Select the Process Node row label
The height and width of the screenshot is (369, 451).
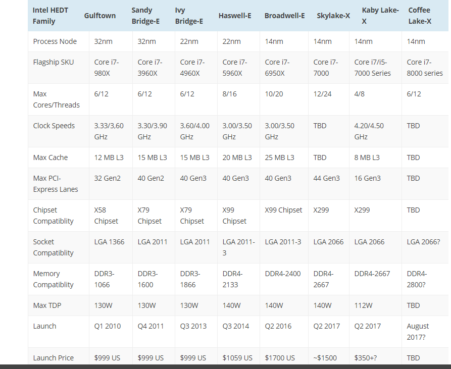[x=55, y=41]
